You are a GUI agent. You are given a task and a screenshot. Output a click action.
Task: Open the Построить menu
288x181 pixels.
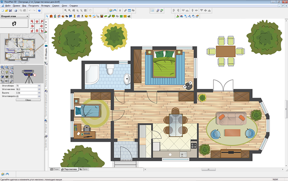pos(34,5)
